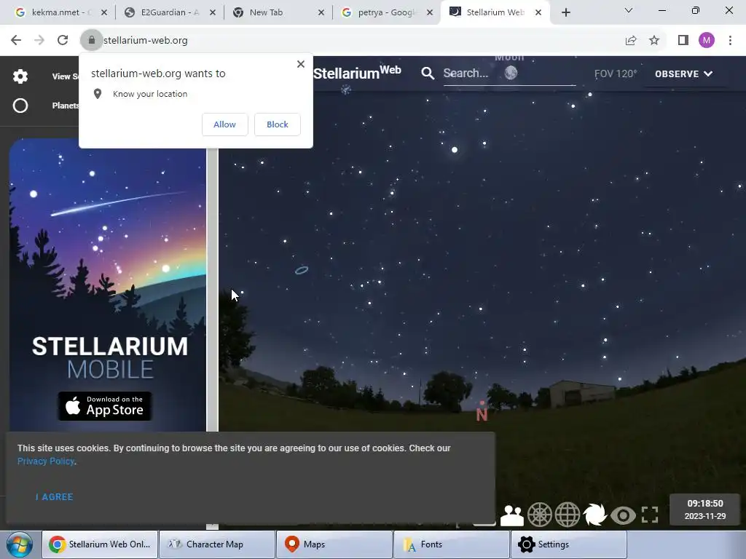Toggle the landscape button in bottom toolbar
746x559 pixels.
[512, 515]
